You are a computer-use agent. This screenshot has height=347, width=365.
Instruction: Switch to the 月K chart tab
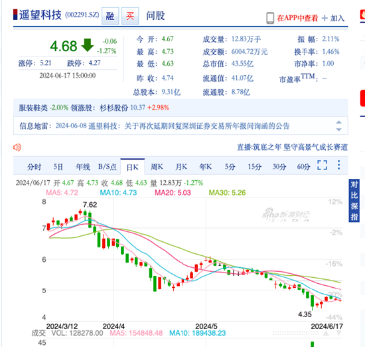click(181, 167)
